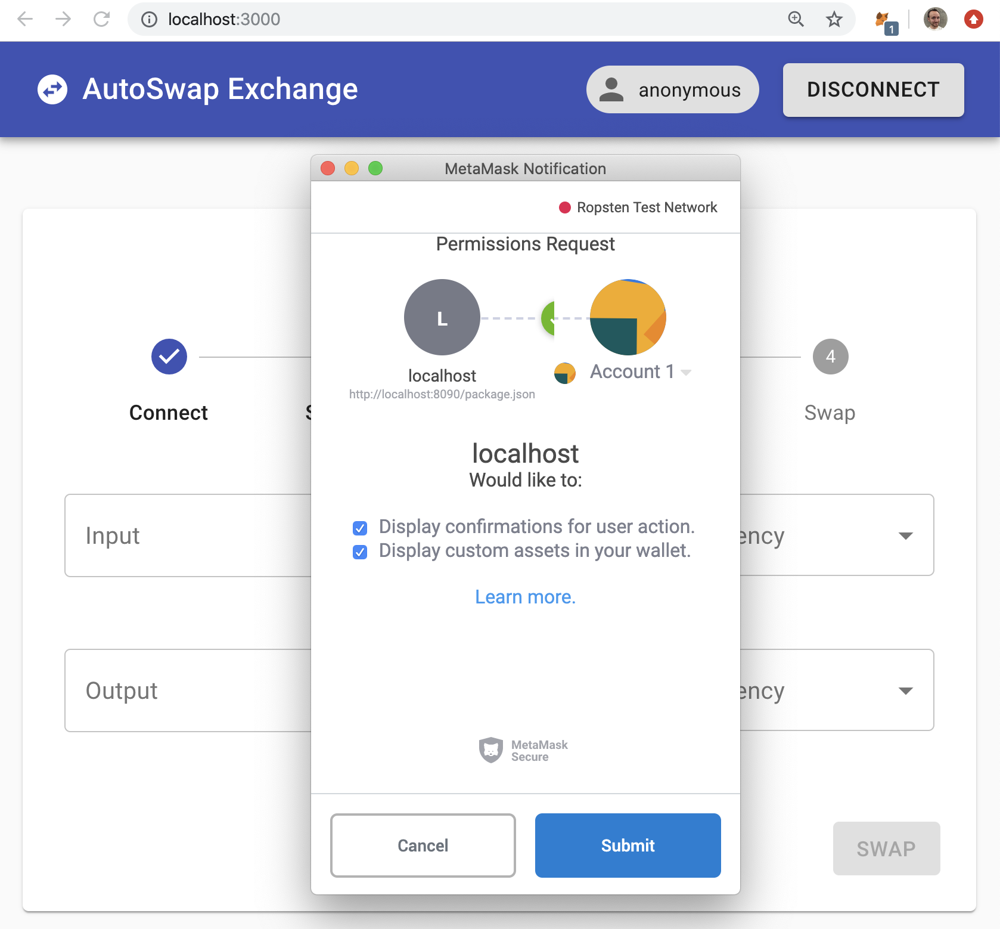
Task: Open the Learn more link
Action: pyautogui.click(x=525, y=597)
